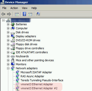Screen dimensions: 92x91
Task: Expand the Keyboards node
Action: [x=8, y=56]
